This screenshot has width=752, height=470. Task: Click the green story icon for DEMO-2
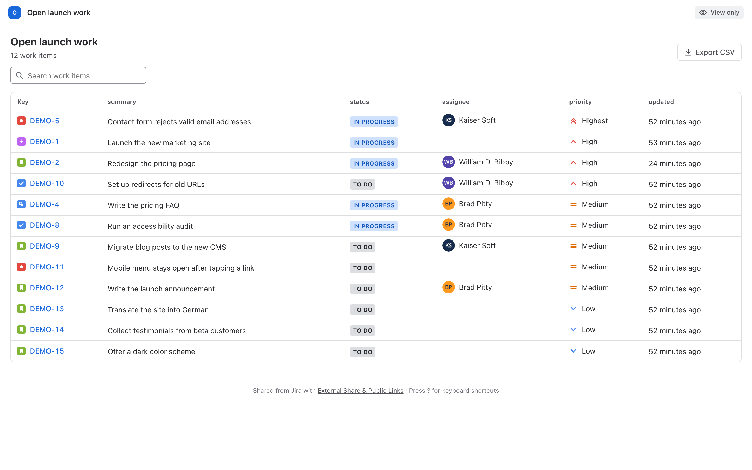pos(21,162)
